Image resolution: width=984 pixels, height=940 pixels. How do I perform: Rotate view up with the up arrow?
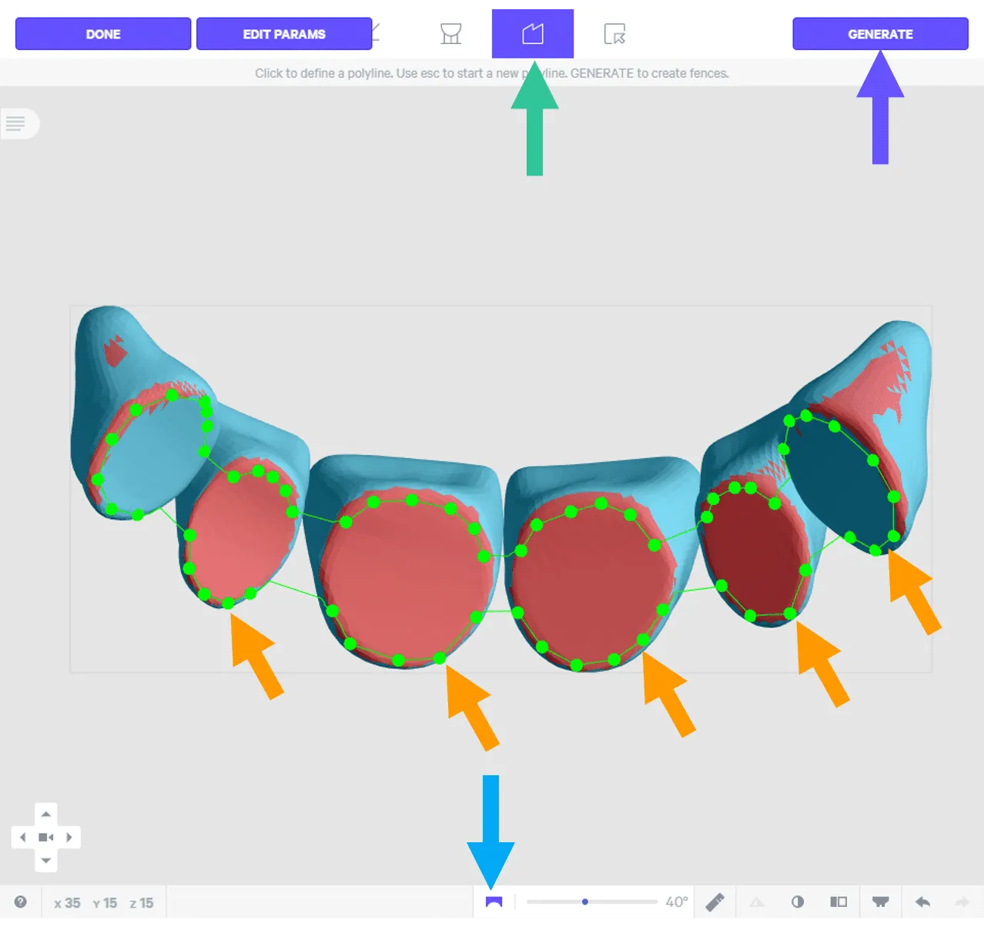(46, 814)
